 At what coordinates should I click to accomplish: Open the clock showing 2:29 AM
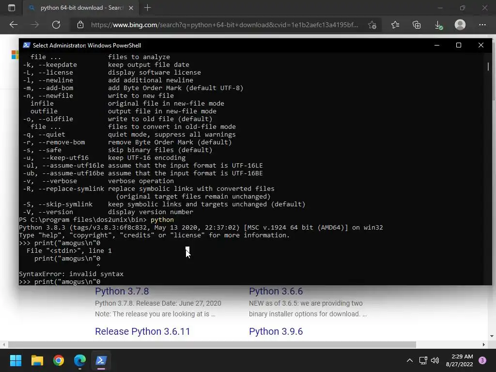[x=459, y=360]
